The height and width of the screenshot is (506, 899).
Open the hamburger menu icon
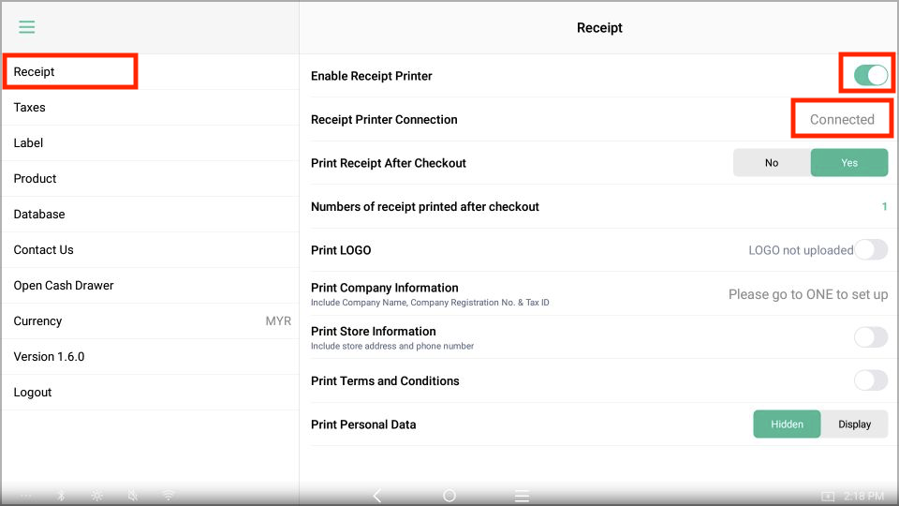click(x=26, y=27)
